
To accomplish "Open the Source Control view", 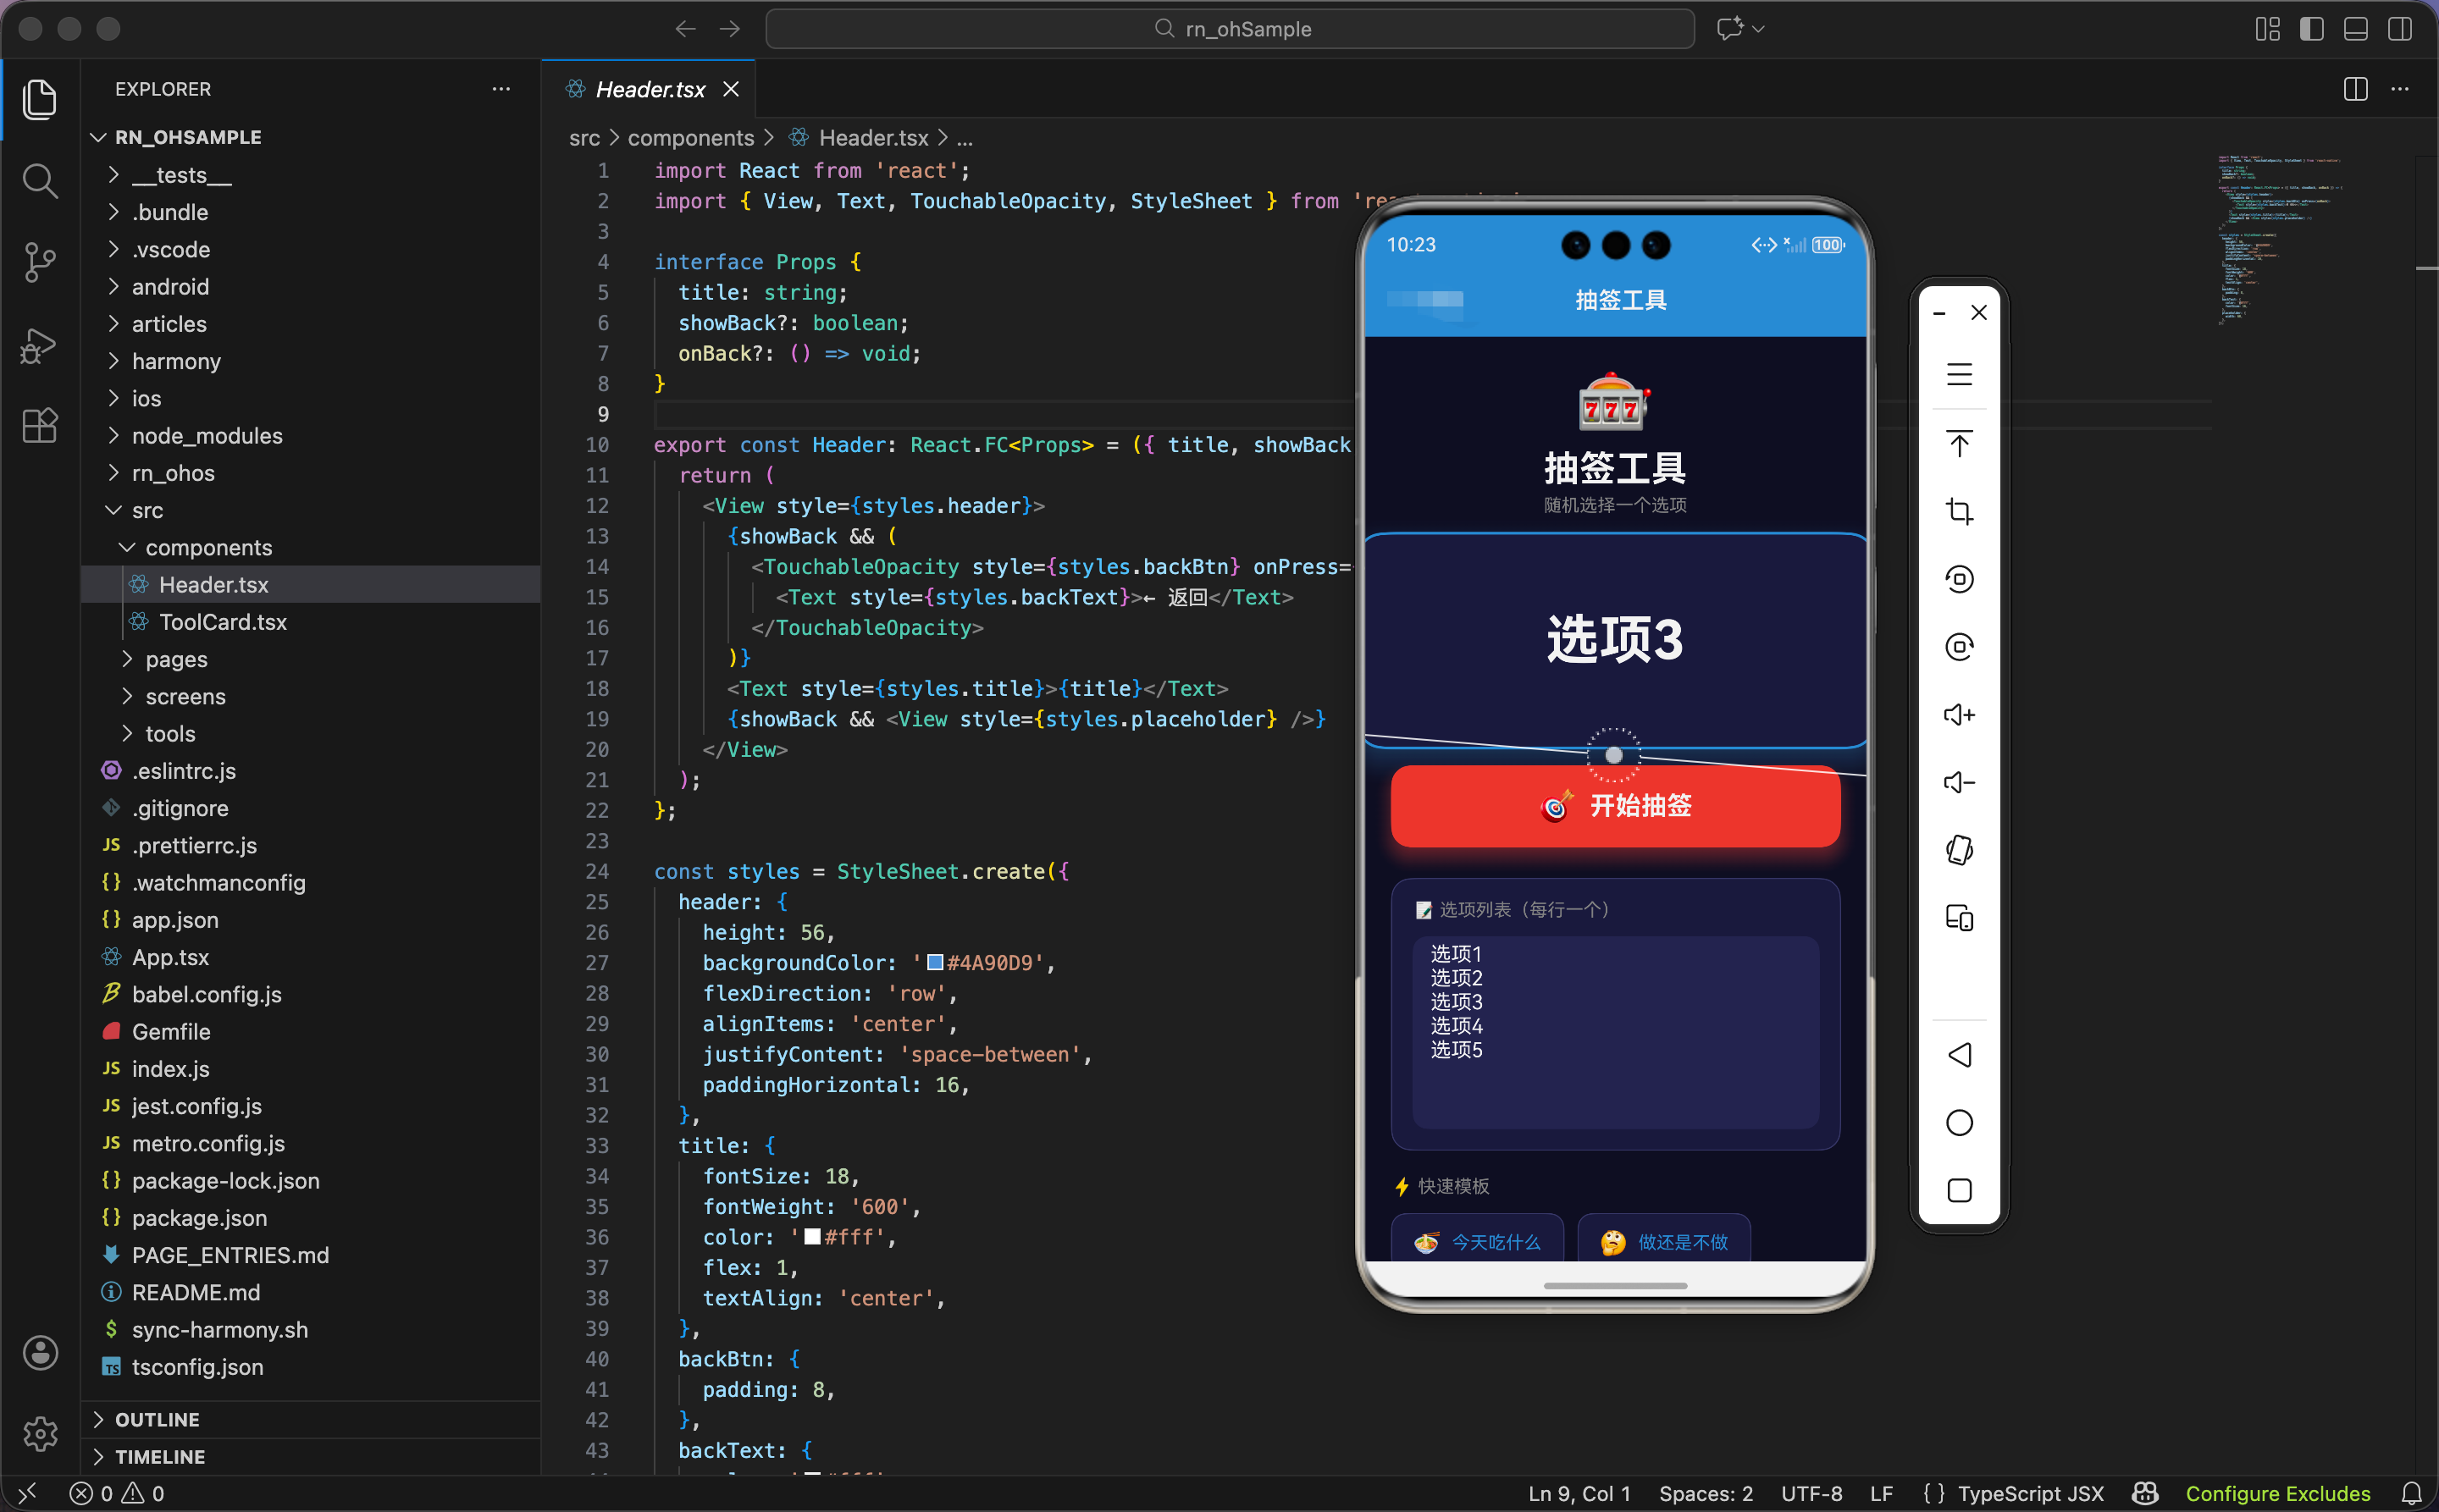I will click(40, 263).
